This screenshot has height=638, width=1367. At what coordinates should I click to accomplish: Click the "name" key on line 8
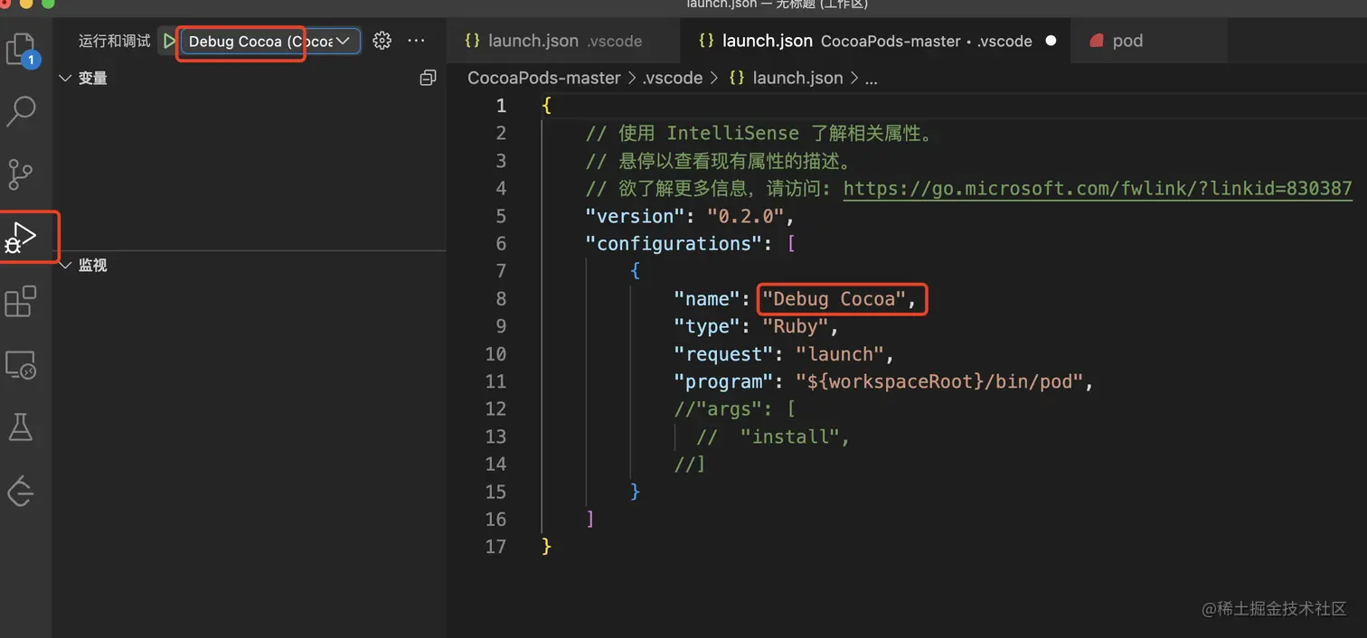tap(708, 298)
